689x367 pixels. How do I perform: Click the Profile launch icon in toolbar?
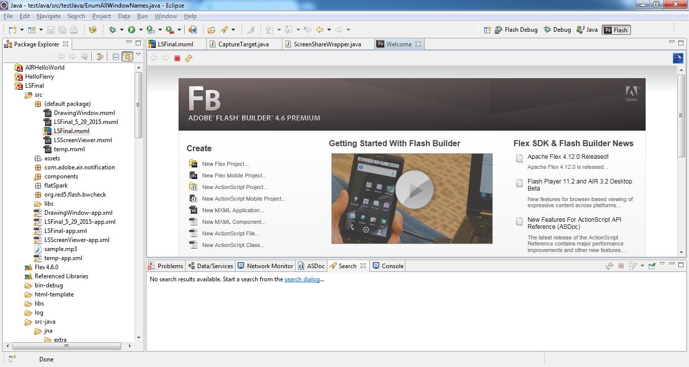[150, 30]
